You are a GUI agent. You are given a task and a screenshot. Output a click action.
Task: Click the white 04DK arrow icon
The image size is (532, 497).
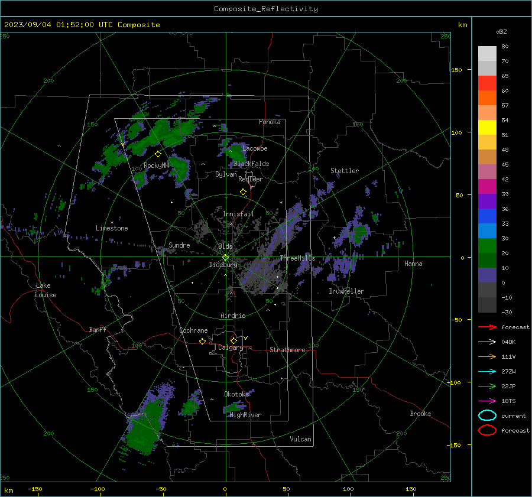coord(487,342)
